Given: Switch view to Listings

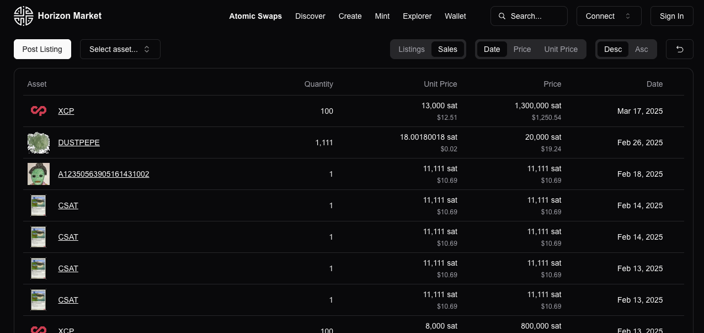Looking at the screenshot, I should tap(412, 49).
